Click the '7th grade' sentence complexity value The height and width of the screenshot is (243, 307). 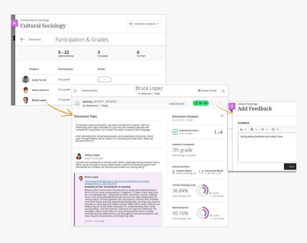[182, 150]
